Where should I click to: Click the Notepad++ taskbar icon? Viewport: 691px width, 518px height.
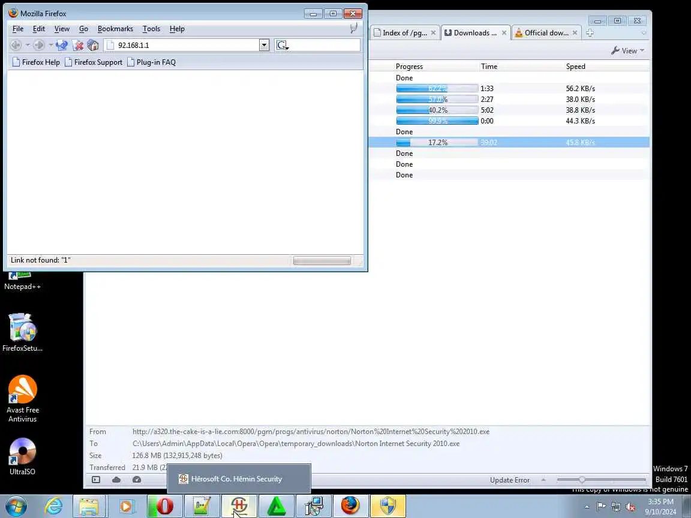pos(202,506)
